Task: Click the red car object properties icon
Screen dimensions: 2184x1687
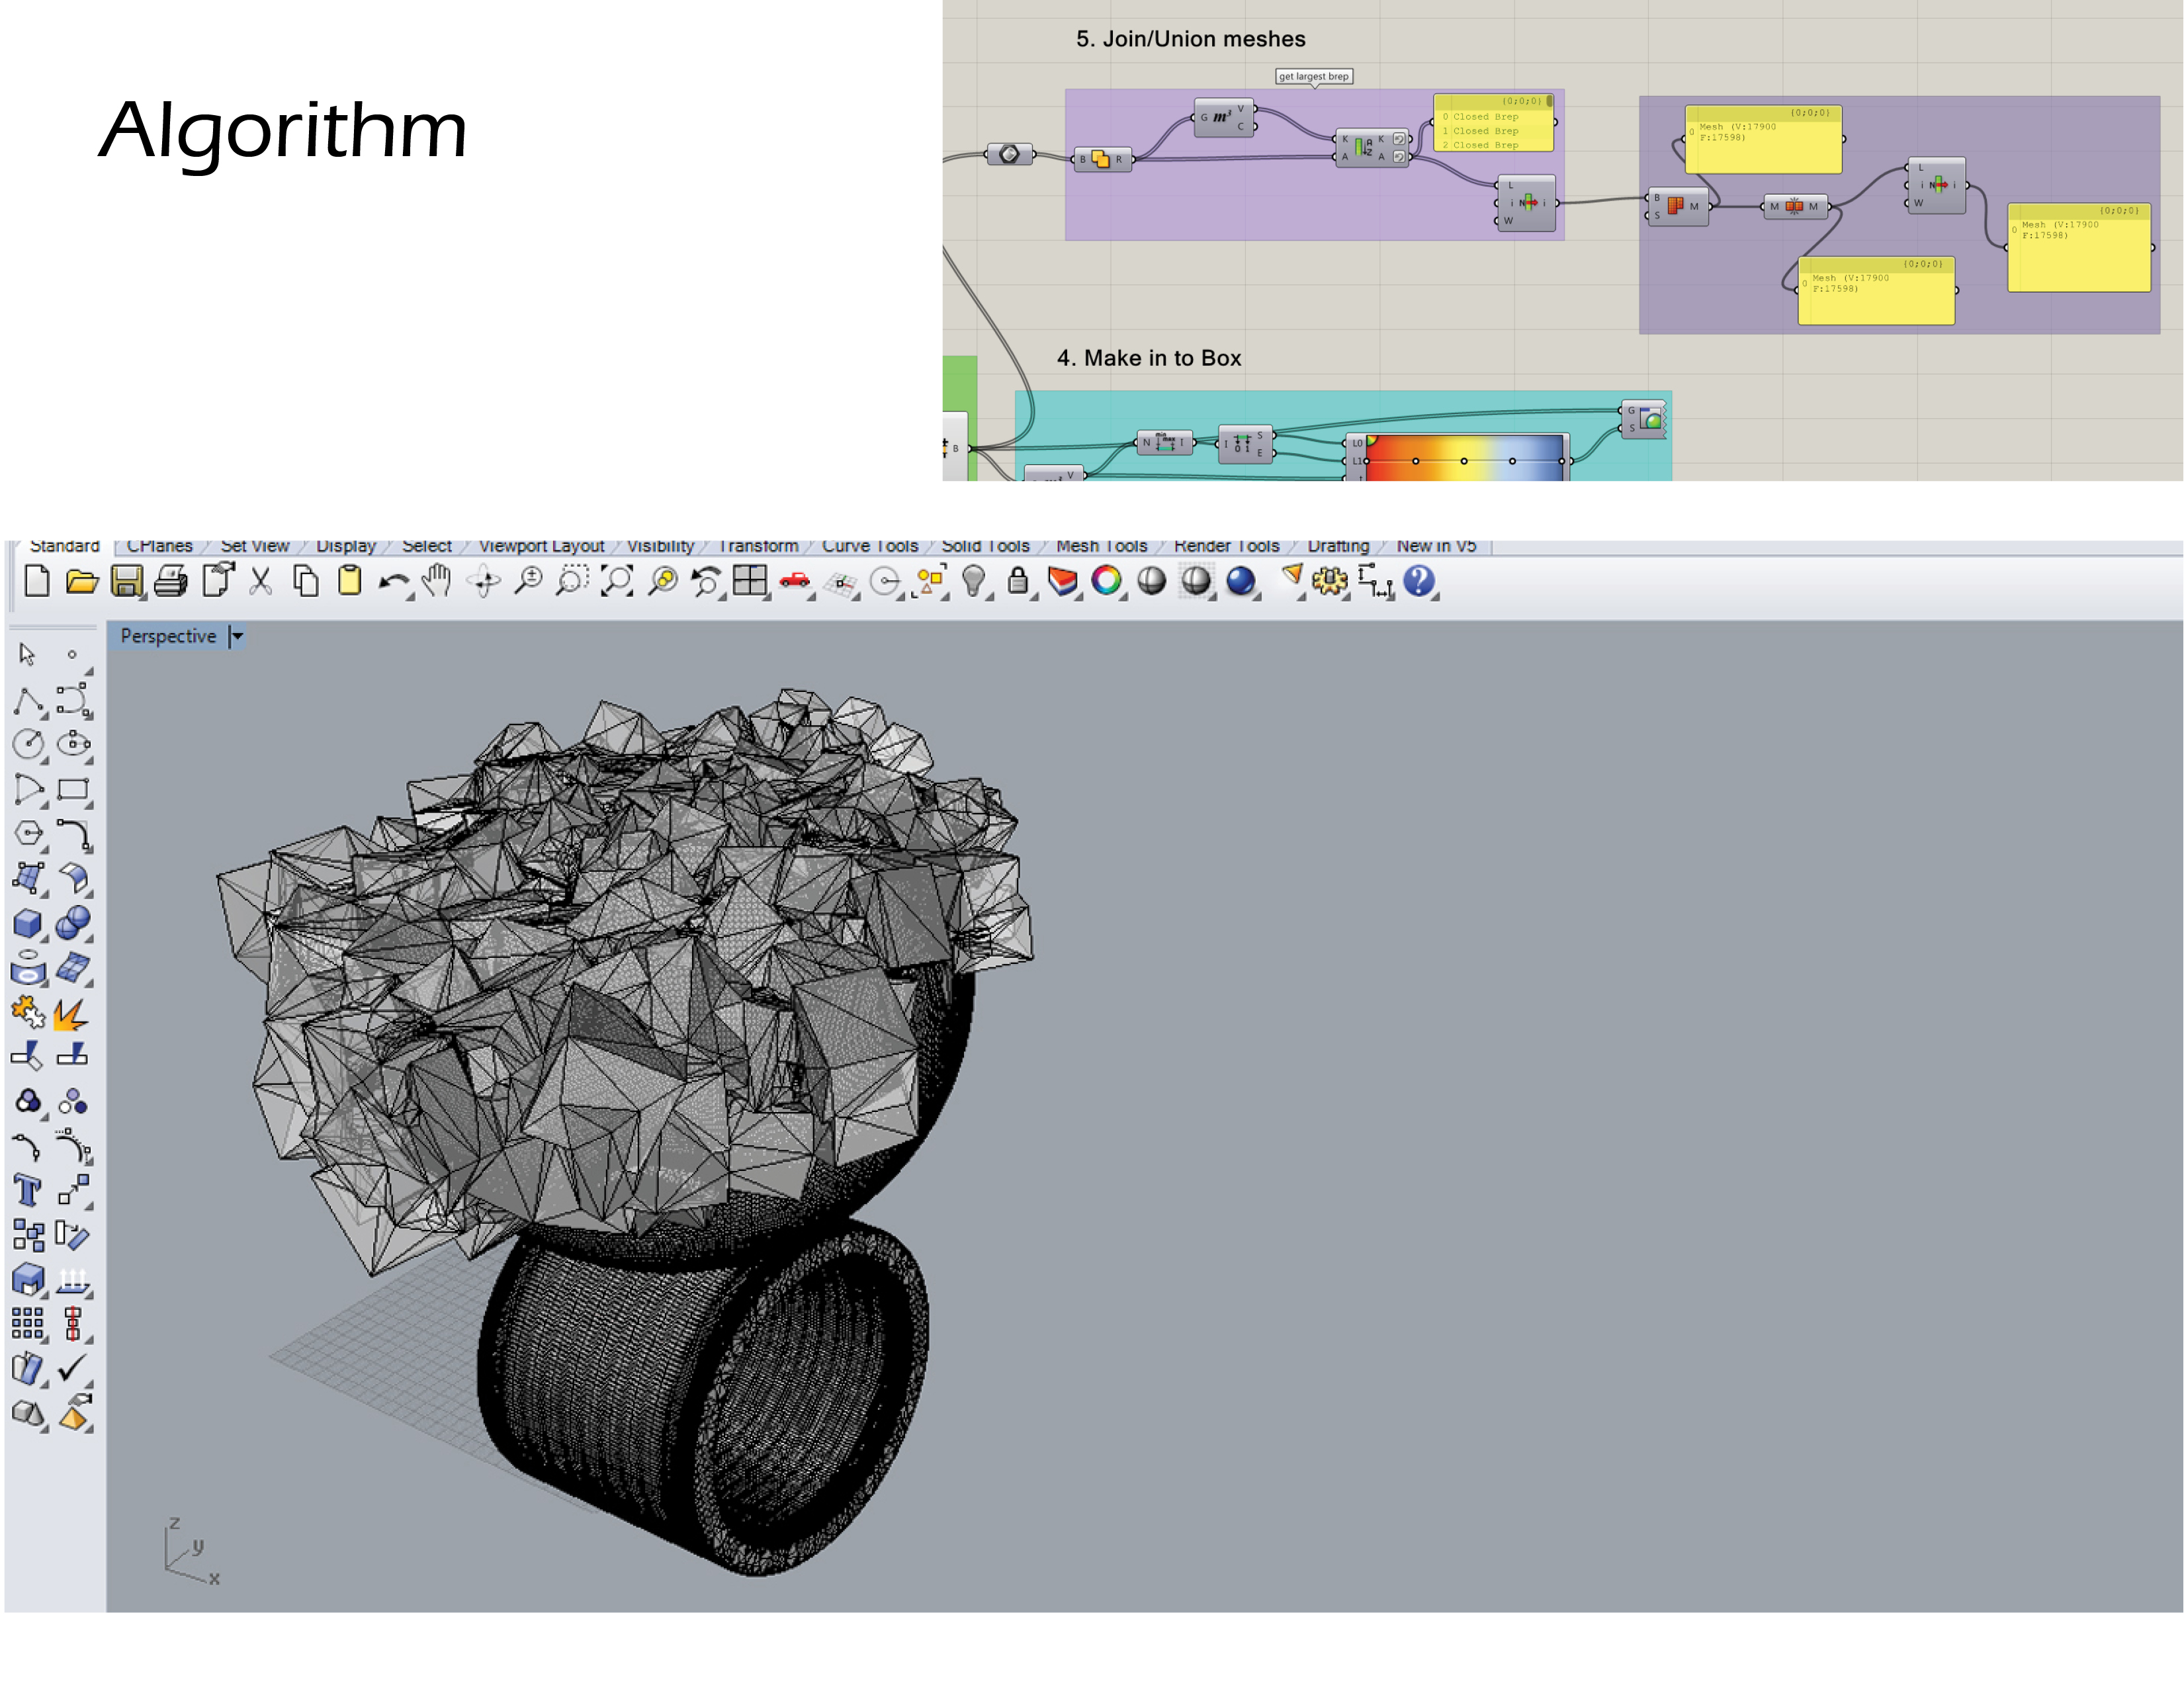Action: [794, 580]
